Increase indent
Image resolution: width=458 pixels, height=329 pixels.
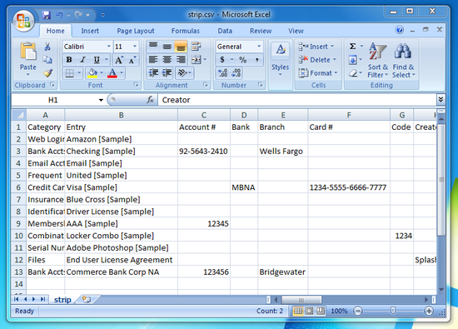[x=167, y=73]
